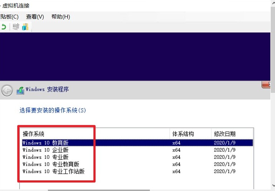Click the round back arrow in Windows Setup
275x191 pixels.
click(7, 91)
